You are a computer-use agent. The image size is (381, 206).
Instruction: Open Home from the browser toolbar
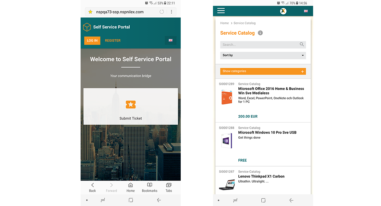(130, 187)
